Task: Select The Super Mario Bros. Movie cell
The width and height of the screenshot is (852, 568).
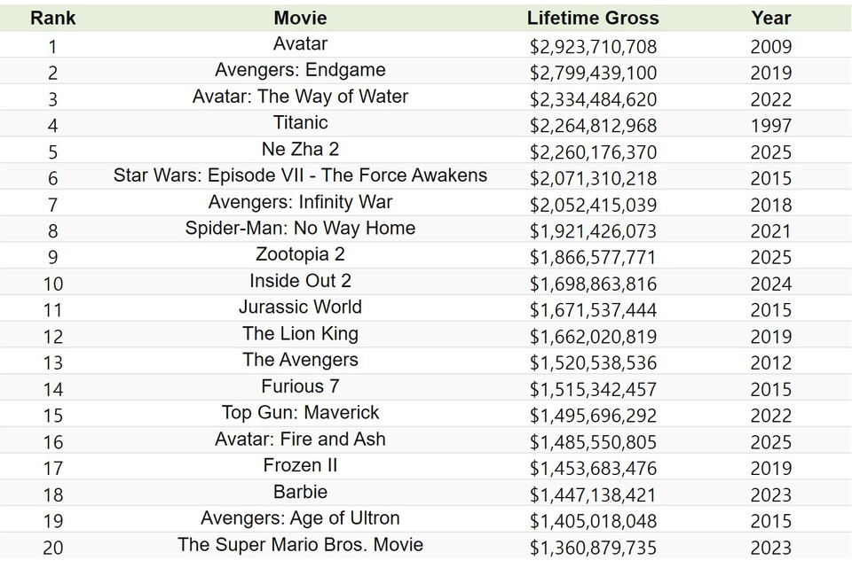Action: pyautogui.click(x=300, y=544)
